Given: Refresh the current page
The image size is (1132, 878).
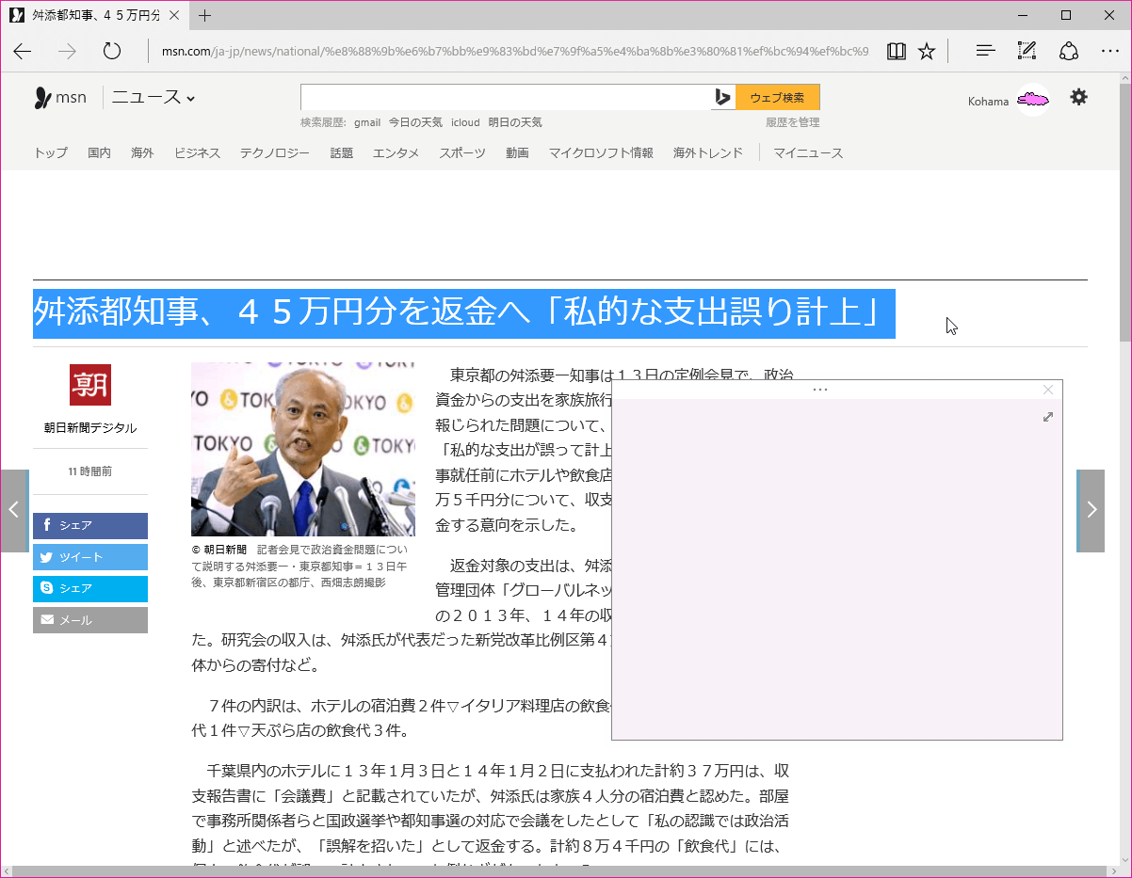Looking at the screenshot, I should coord(112,51).
